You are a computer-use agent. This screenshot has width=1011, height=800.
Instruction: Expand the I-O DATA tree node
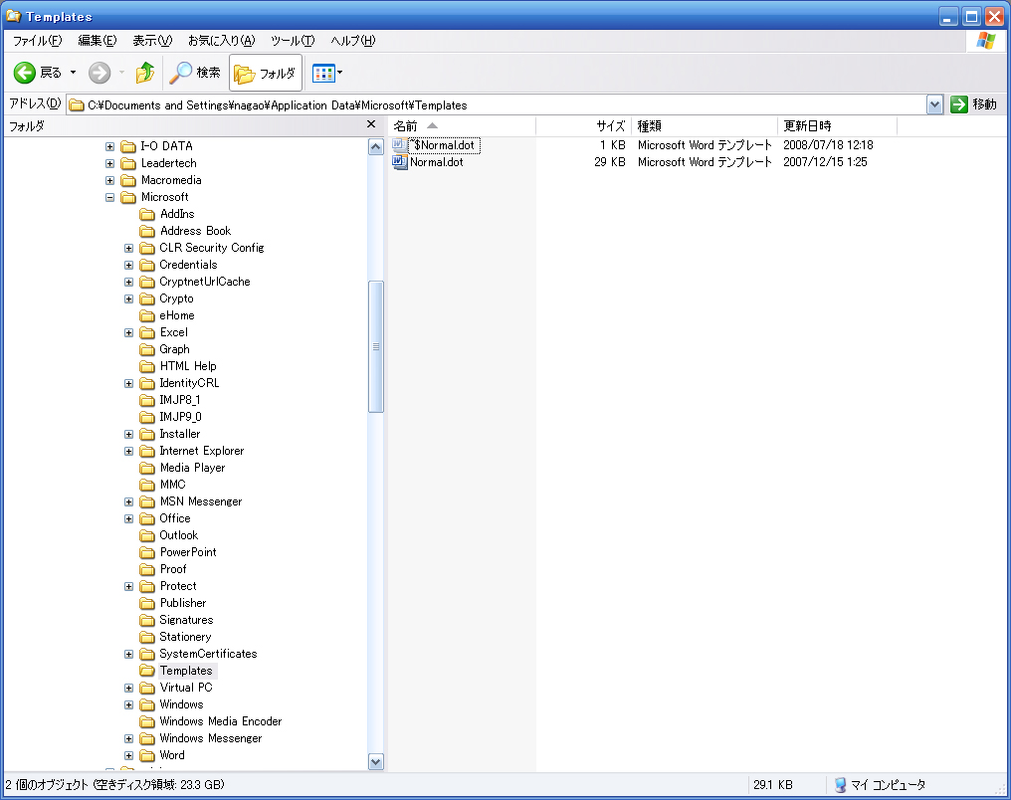click(x=109, y=146)
